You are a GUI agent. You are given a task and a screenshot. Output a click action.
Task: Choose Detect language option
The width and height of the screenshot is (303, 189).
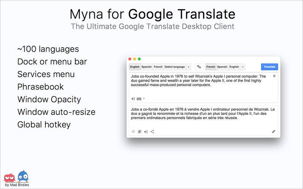point(175,67)
